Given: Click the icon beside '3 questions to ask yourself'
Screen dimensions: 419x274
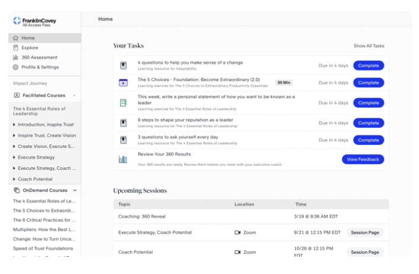Looking at the screenshot, I should coord(123,140).
